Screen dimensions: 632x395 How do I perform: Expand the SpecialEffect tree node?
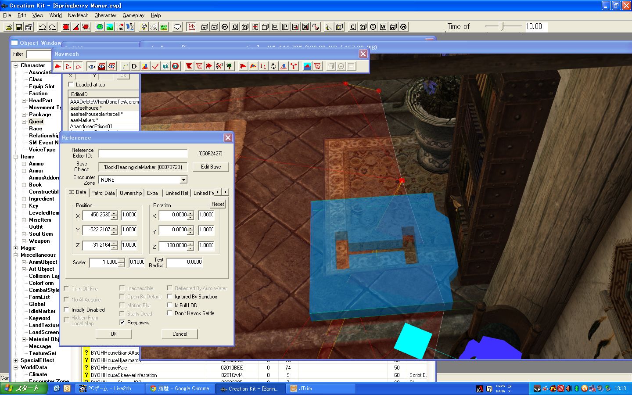(16, 360)
